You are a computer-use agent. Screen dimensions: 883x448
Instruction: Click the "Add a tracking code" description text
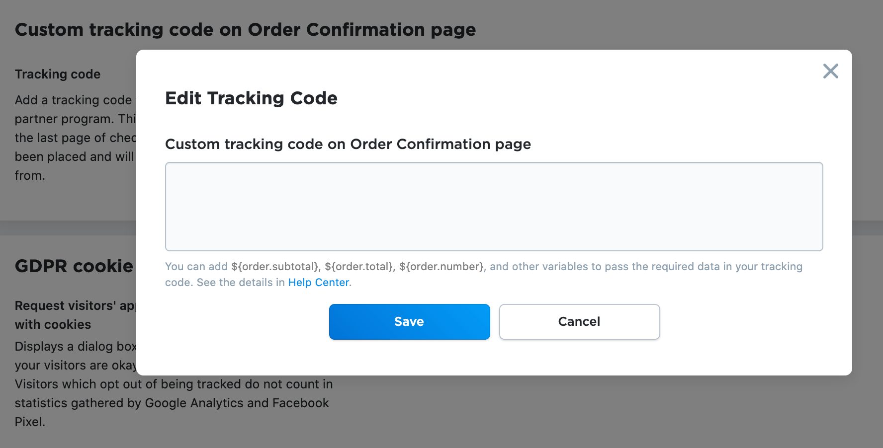(73, 100)
